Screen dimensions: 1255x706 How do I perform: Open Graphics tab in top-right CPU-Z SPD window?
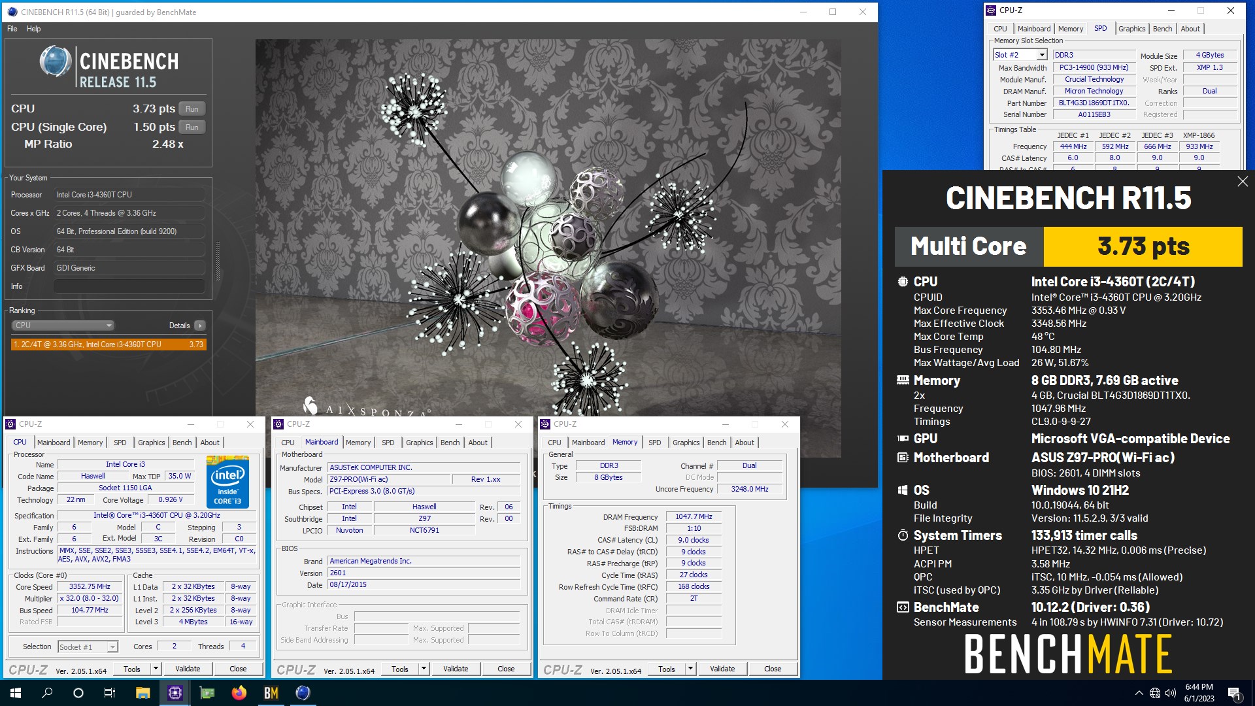[x=1131, y=29]
